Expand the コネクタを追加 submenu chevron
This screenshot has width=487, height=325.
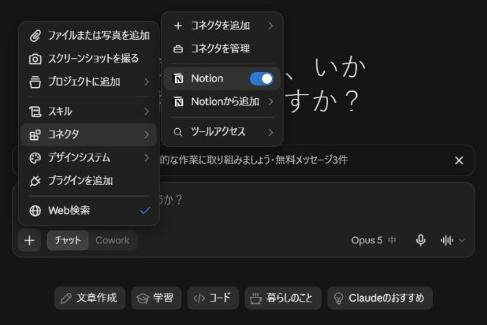point(271,25)
